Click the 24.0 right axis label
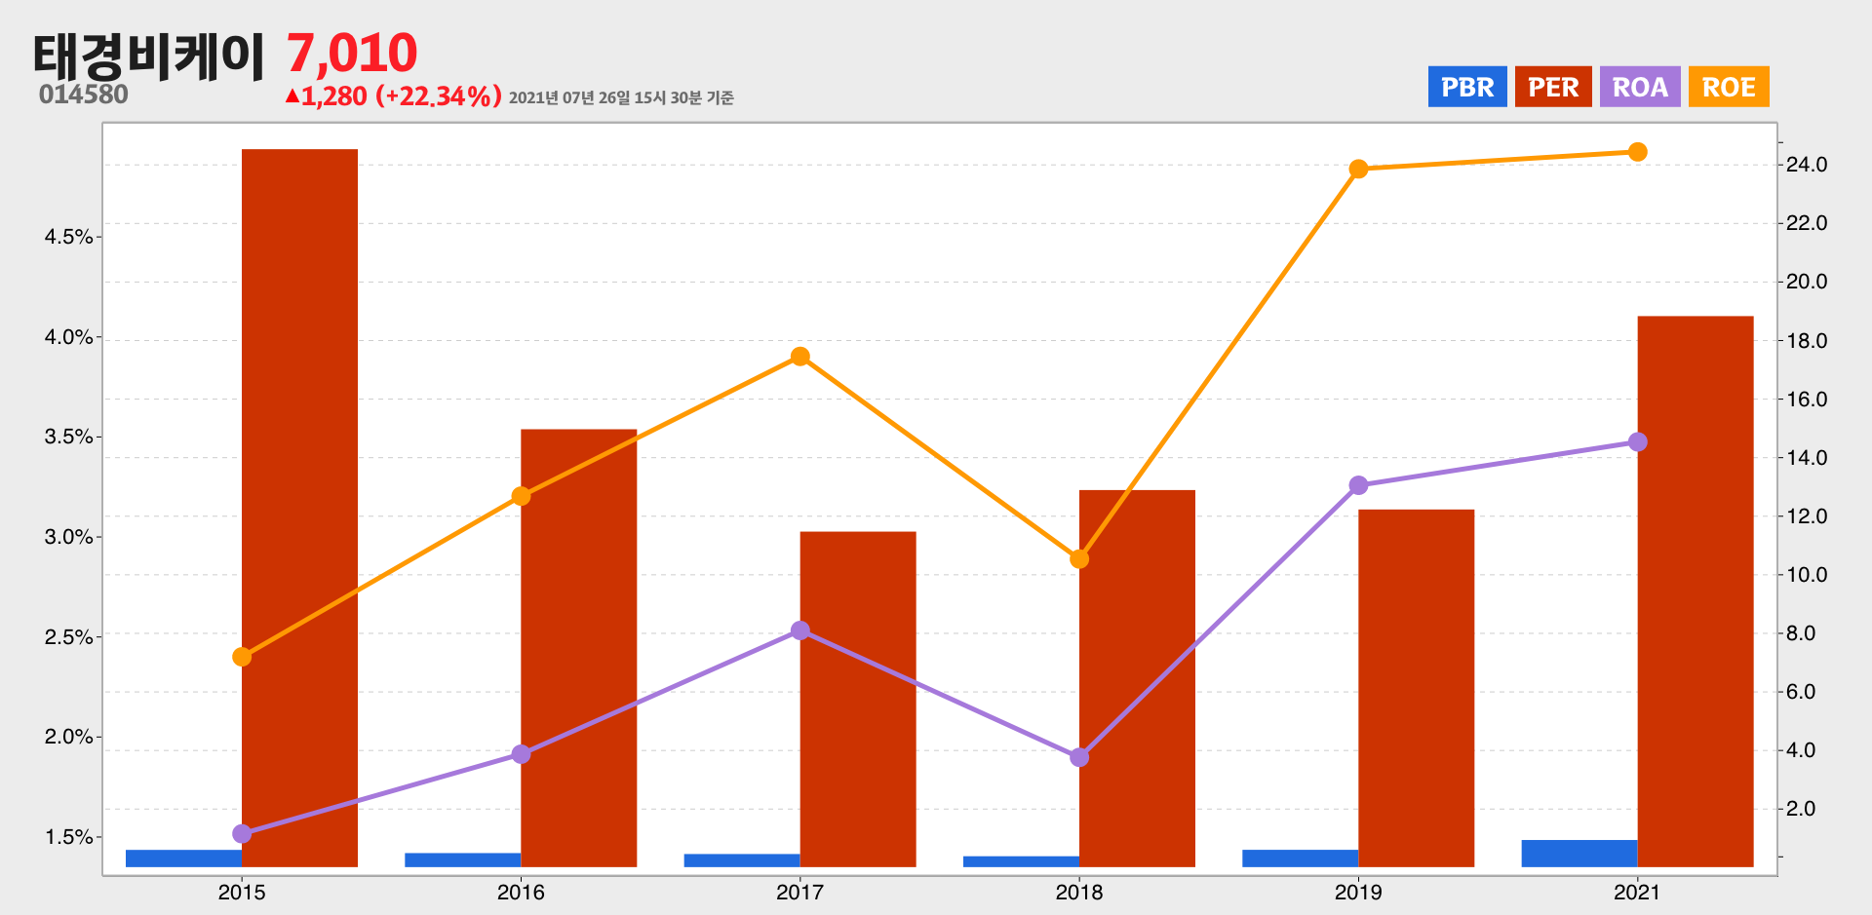This screenshot has height=915, width=1872. click(1807, 165)
